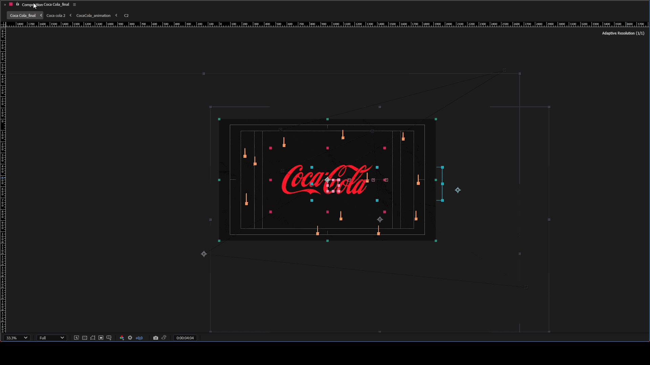The height and width of the screenshot is (365, 650).
Task: Click the chevron after CocaCola_animation
Action: [116, 15]
